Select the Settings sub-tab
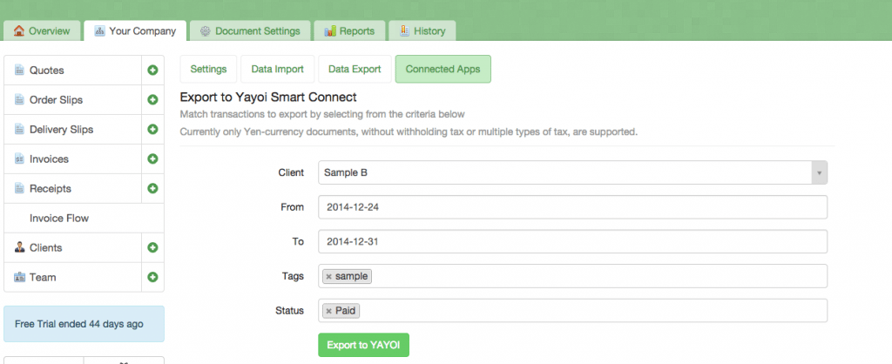This screenshot has width=892, height=364. click(x=208, y=69)
